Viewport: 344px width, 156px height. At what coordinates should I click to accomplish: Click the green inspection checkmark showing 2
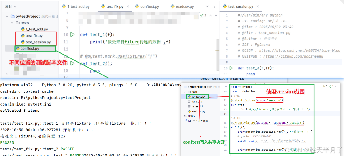(203, 16)
